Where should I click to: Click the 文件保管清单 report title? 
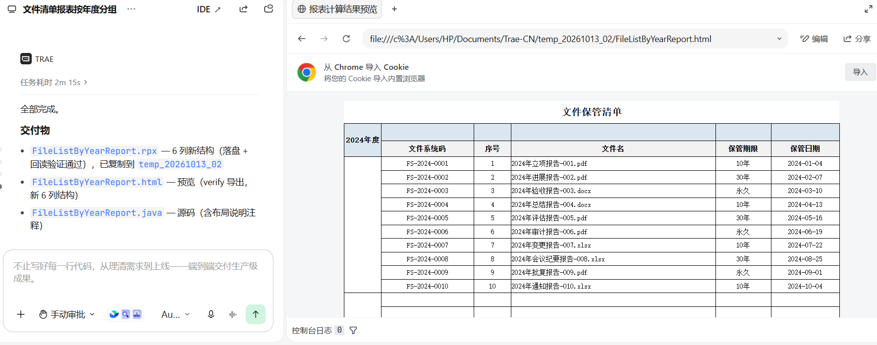592,112
